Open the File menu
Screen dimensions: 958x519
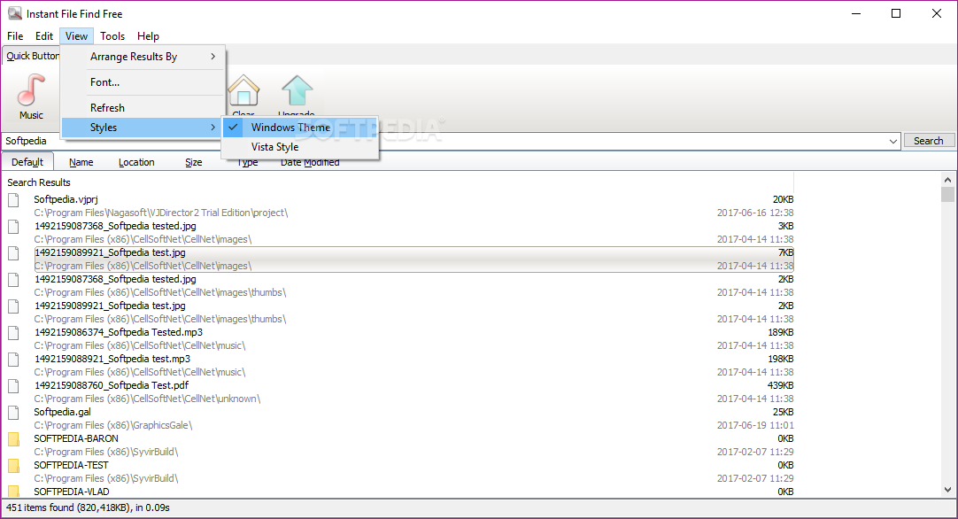point(15,36)
